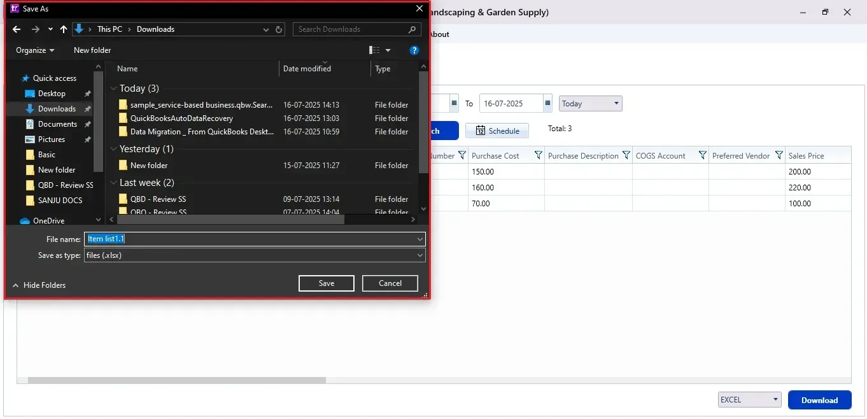Create a New folder
Screen dimensions: 867x419
(92, 50)
